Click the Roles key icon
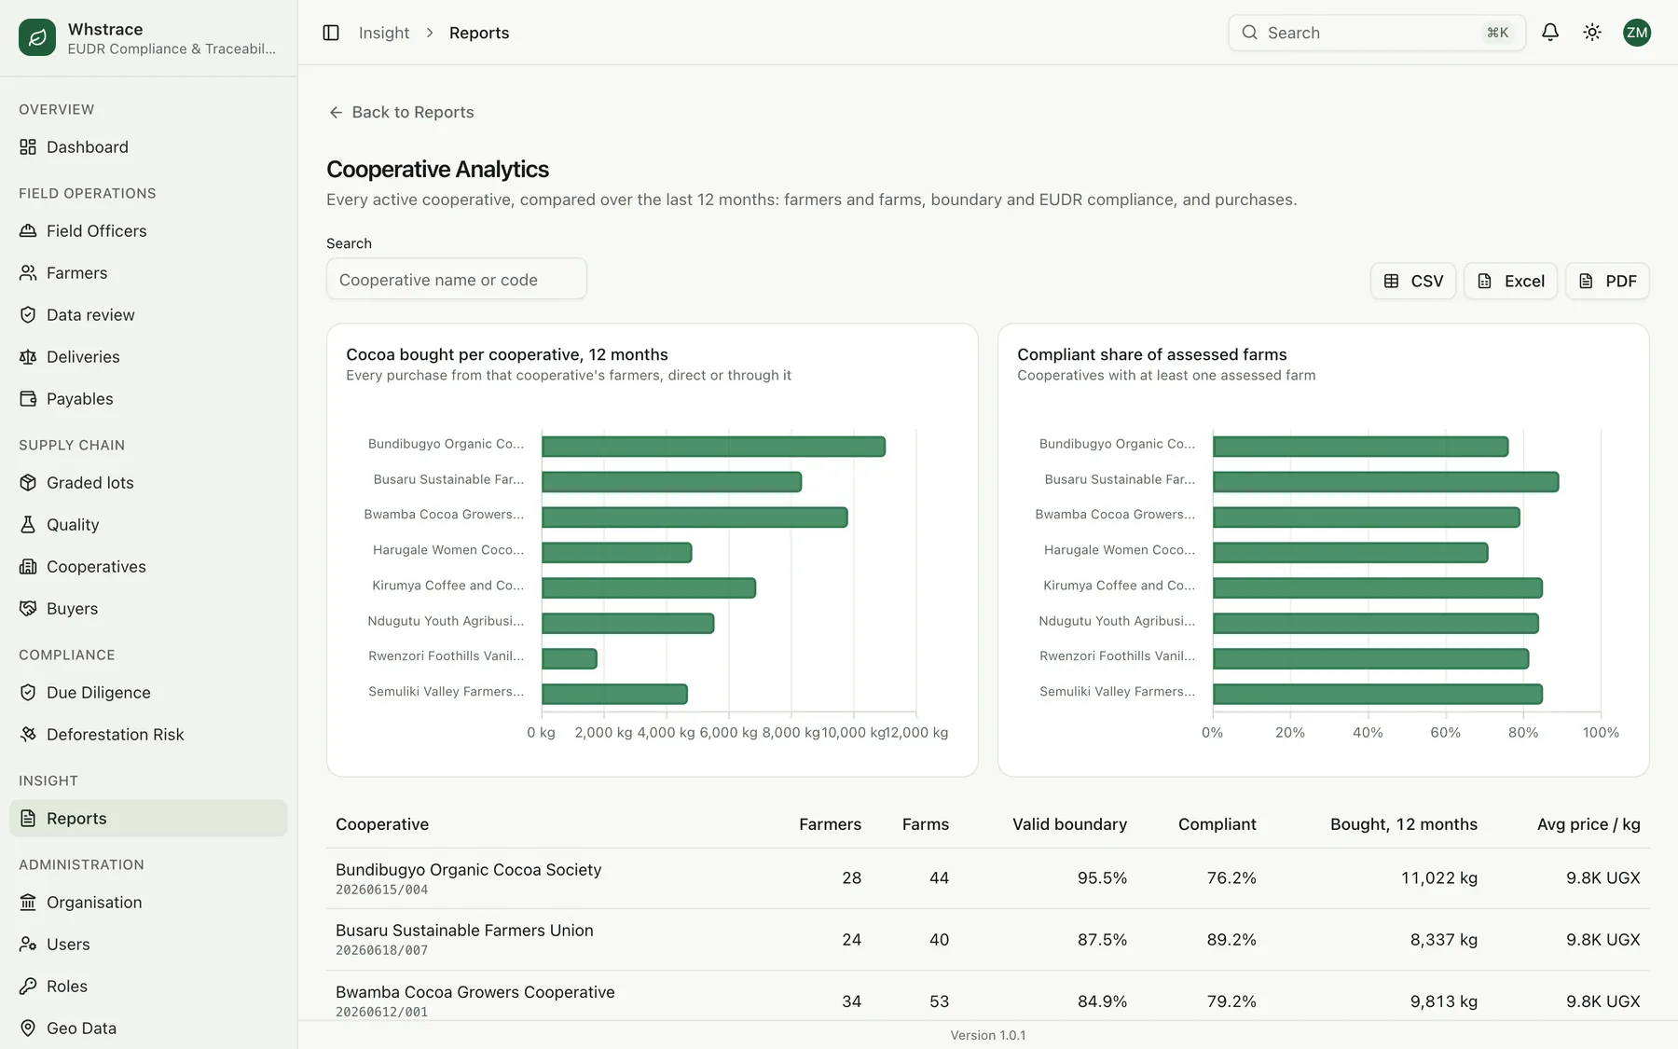 coord(28,987)
